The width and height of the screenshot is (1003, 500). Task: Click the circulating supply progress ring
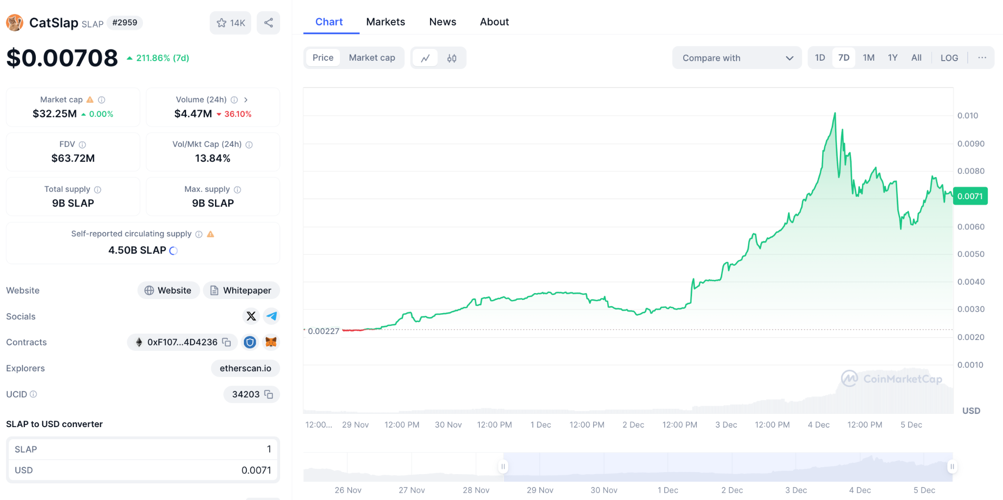coord(173,250)
